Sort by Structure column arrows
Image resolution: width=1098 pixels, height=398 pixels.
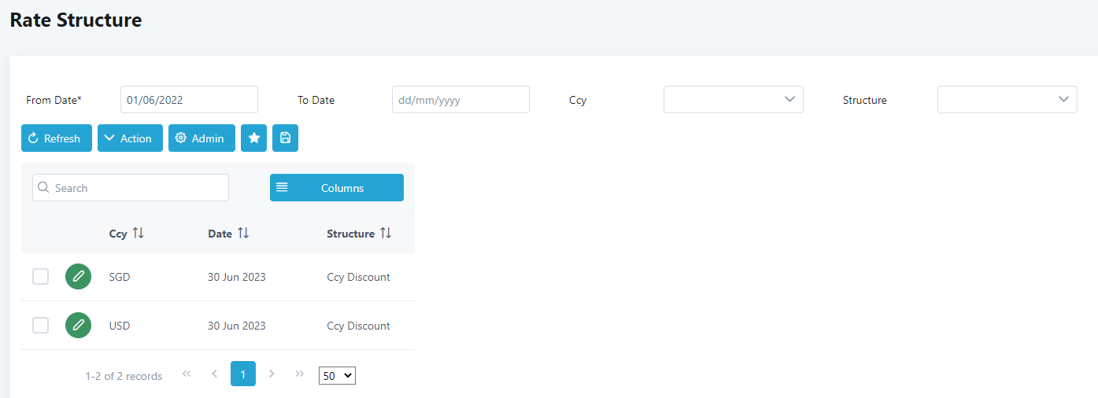click(386, 234)
